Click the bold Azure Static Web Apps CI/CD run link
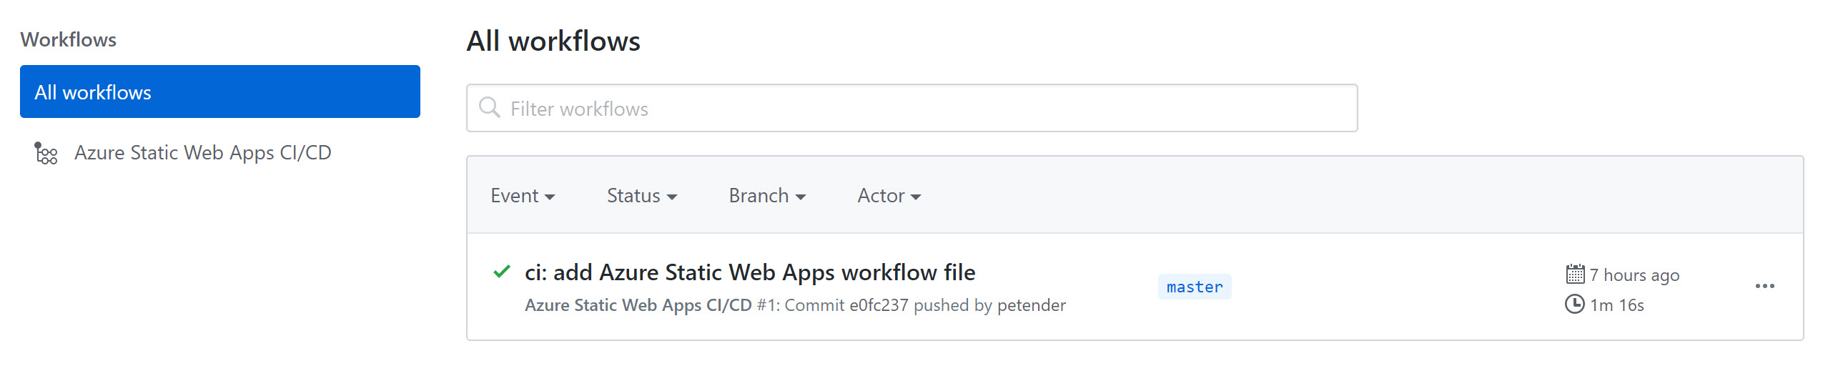Viewport: 1823px width, 371px height. (638, 305)
